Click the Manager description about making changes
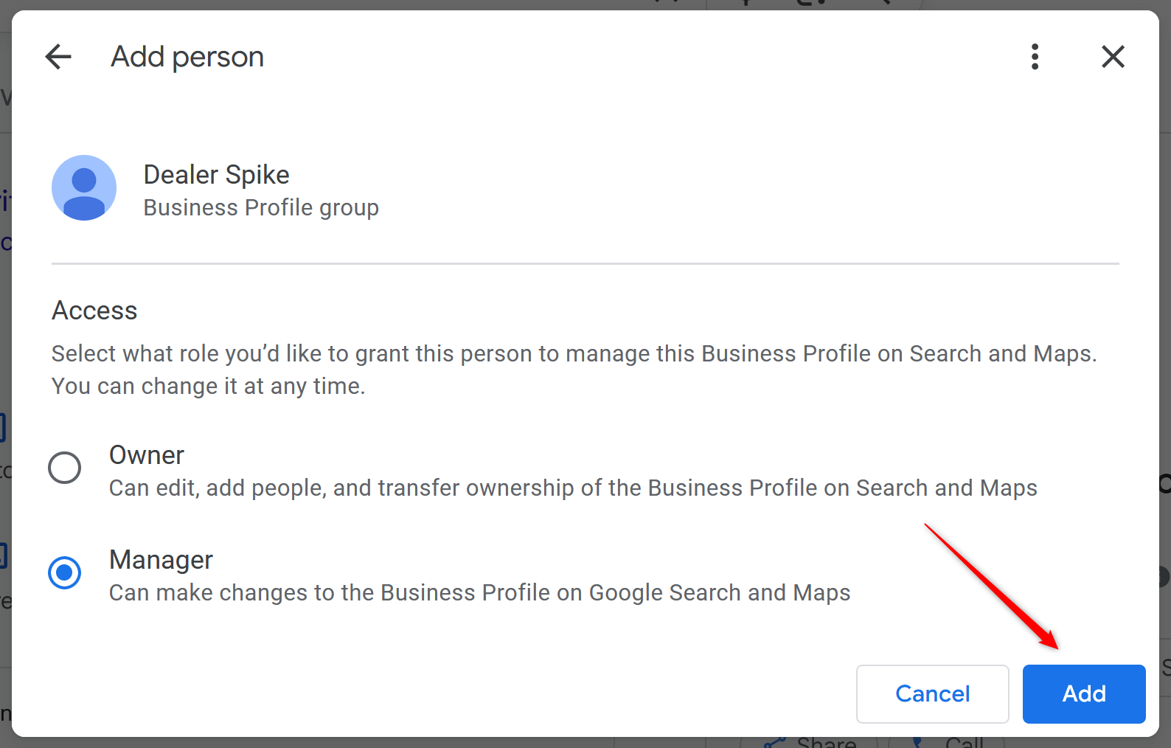This screenshot has height=748, width=1171. 479,593
